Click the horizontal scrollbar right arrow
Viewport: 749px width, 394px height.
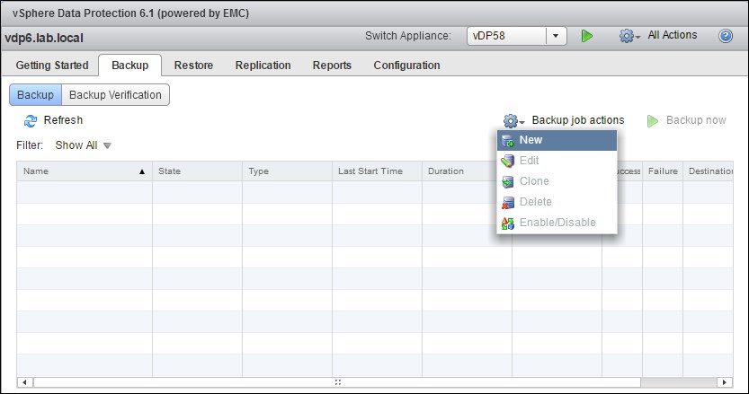[x=725, y=382]
